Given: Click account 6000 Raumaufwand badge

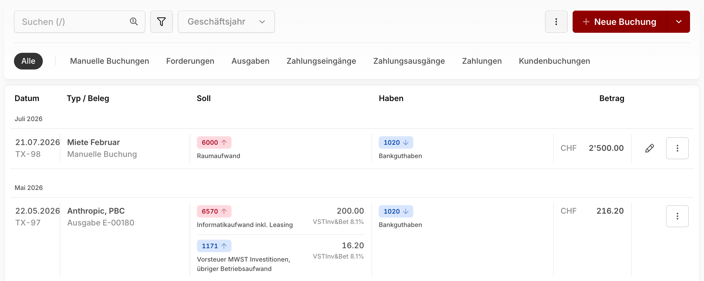Looking at the screenshot, I should coord(214,142).
